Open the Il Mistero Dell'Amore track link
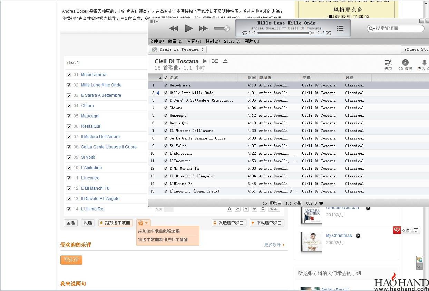This screenshot has height=291, width=429. tap(100, 137)
